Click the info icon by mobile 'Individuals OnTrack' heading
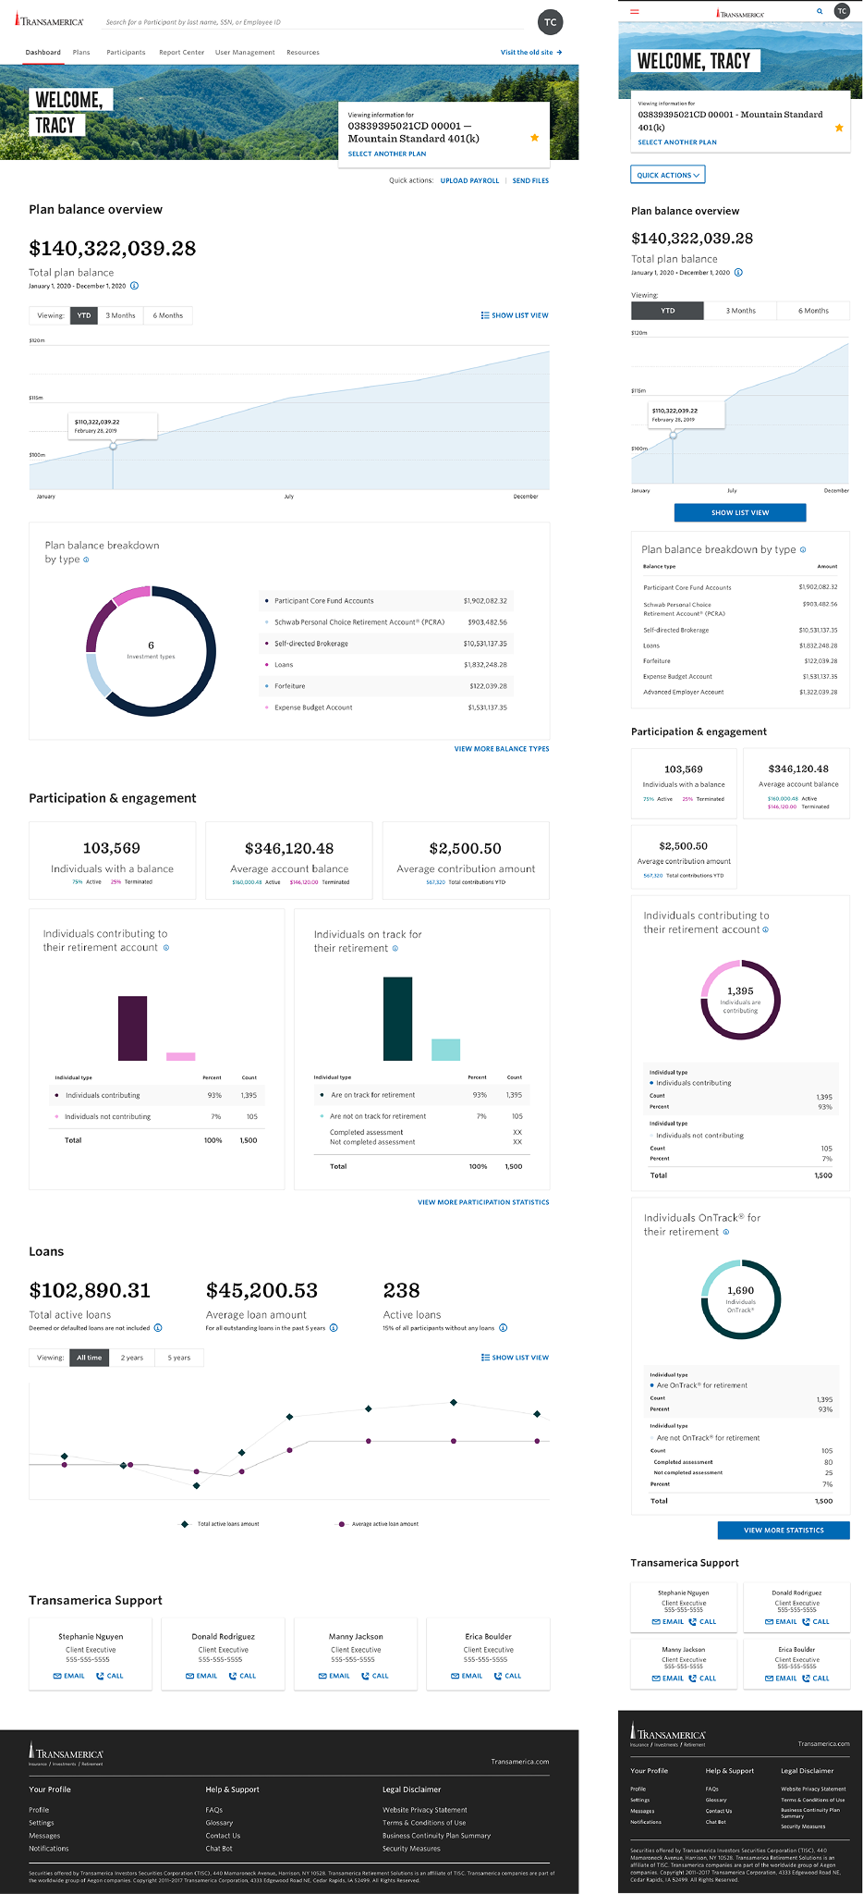Image resolution: width=863 pixels, height=1894 pixels. point(726,1232)
